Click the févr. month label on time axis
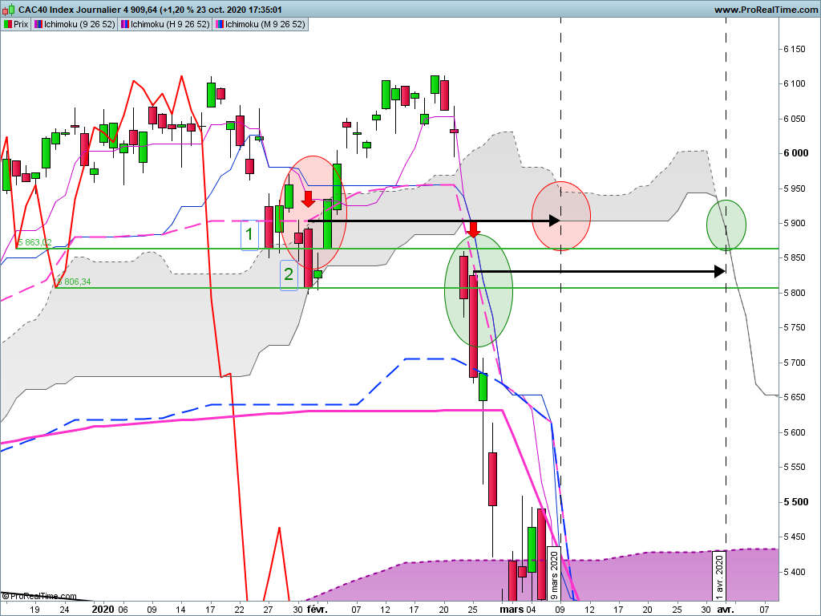The height and width of the screenshot is (616, 821). [317, 610]
